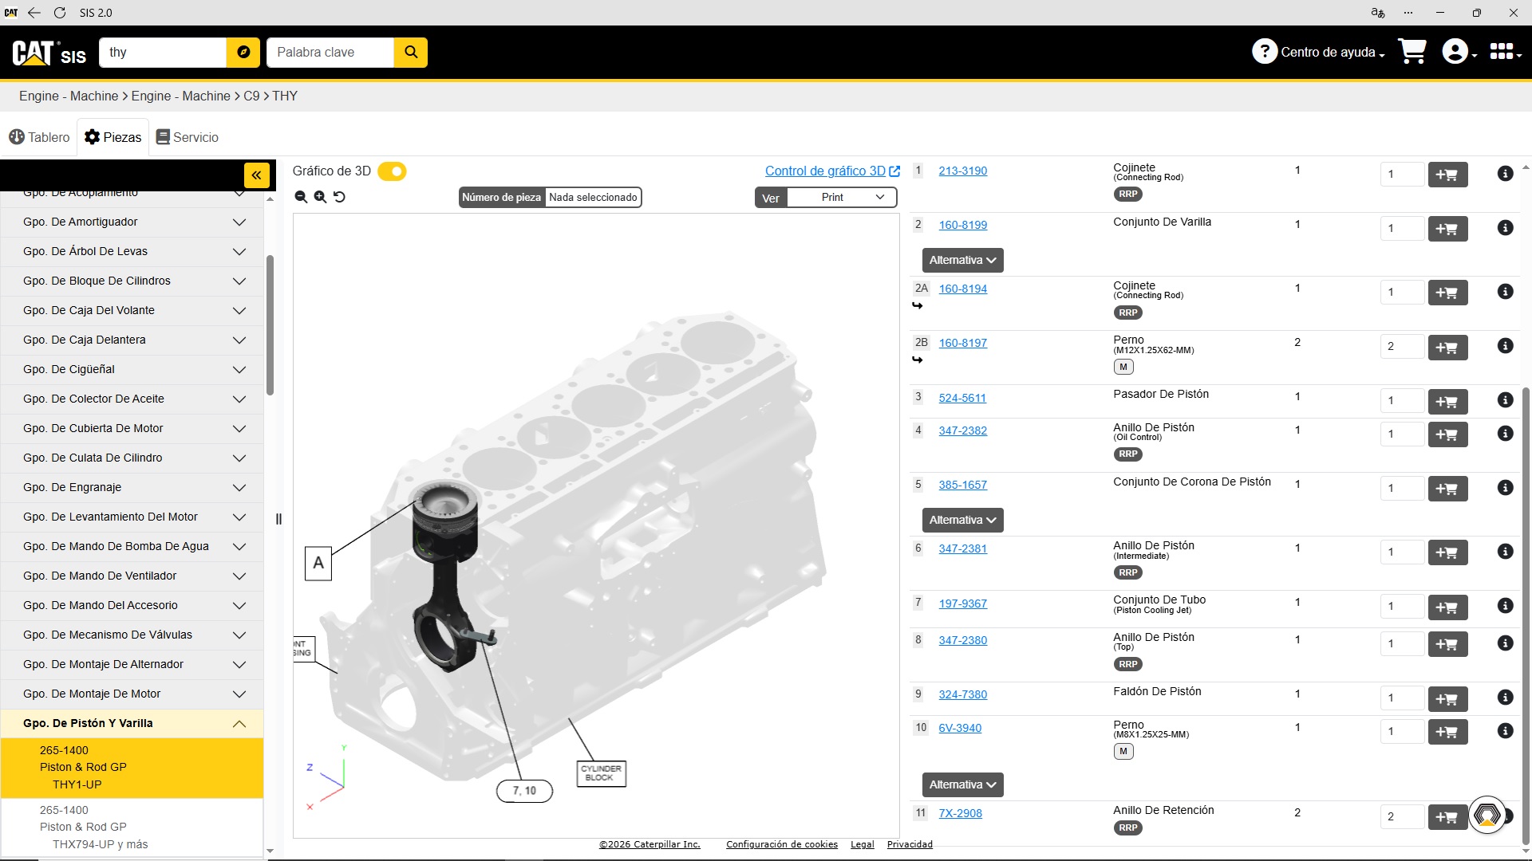The width and height of the screenshot is (1532, 861).
Task: Click the Palabra clave search field
Action: tap(330, 52)
